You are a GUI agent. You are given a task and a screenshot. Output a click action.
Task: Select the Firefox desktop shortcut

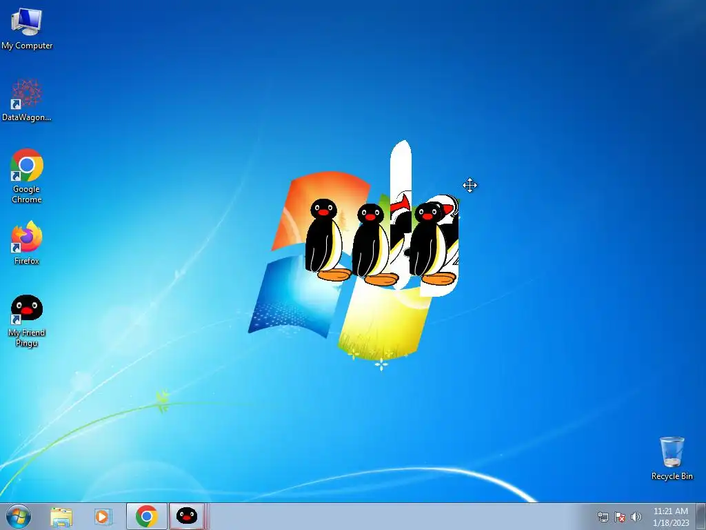click(27, 242)
